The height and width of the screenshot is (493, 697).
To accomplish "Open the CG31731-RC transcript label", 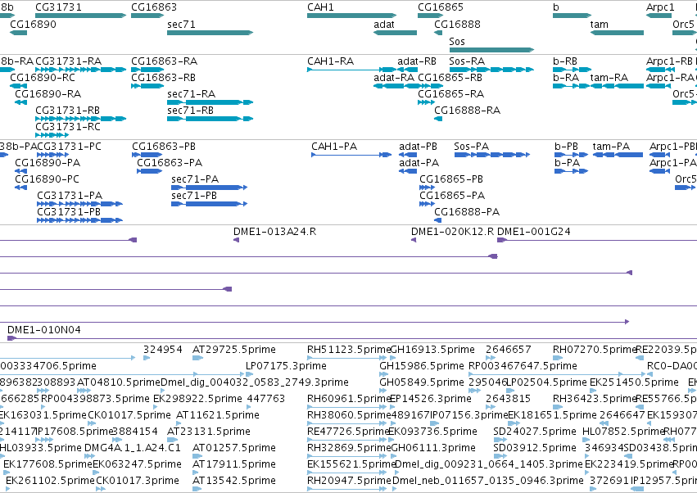I will tap(67, 127).
